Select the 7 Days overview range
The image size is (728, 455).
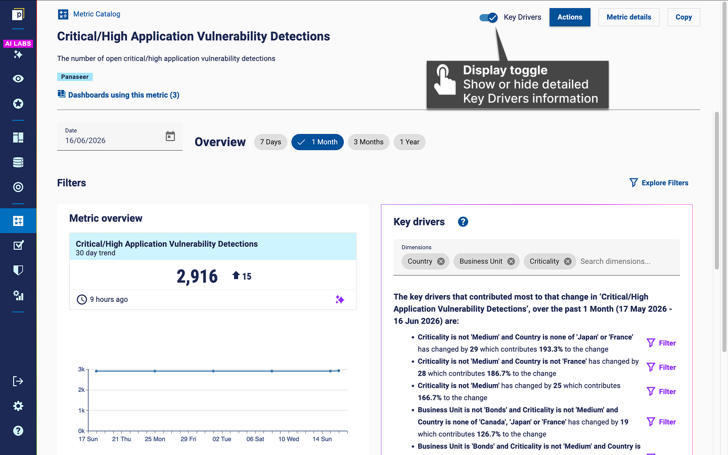pos(270,142)
